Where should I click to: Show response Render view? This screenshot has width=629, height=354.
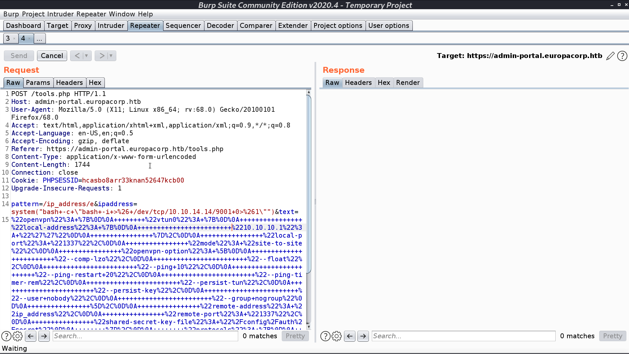pos(408,83)
